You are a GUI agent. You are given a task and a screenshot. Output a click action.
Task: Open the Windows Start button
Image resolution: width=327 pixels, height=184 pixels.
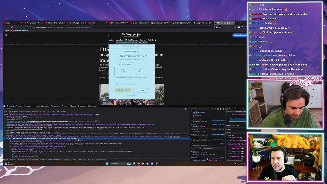107,164
